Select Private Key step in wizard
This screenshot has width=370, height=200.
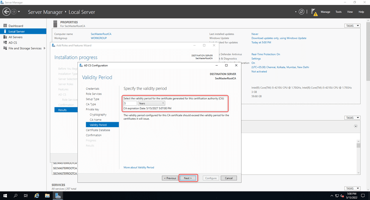[93, 109]
